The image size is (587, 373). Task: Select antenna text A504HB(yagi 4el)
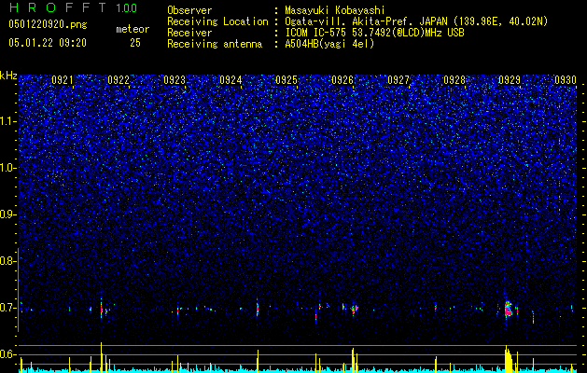tap(329, 44)
